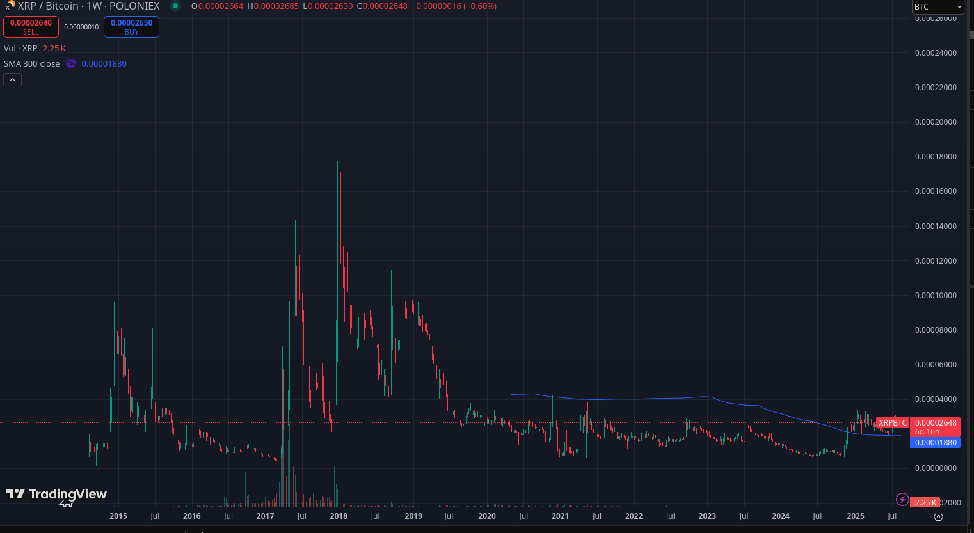Viewport: 974px width, 533px height.
Task: Click the Jul label between 2021 and 2022
Action: tap(597, 516)
